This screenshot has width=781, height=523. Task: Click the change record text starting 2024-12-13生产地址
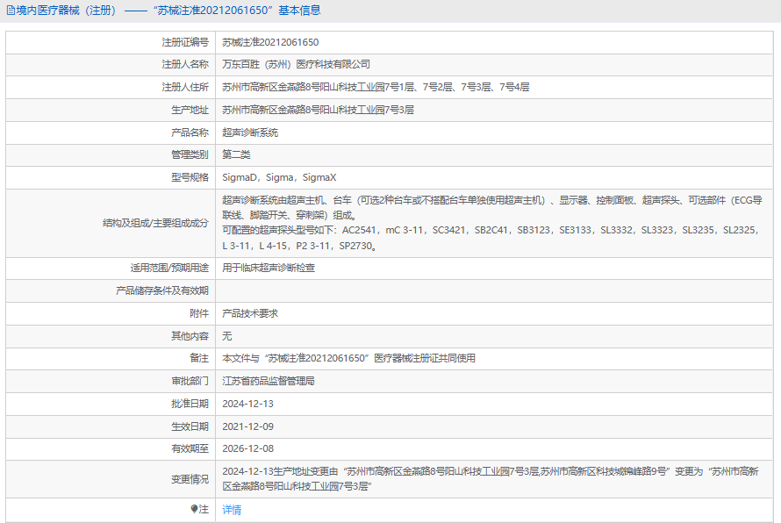tap(491, 478)
